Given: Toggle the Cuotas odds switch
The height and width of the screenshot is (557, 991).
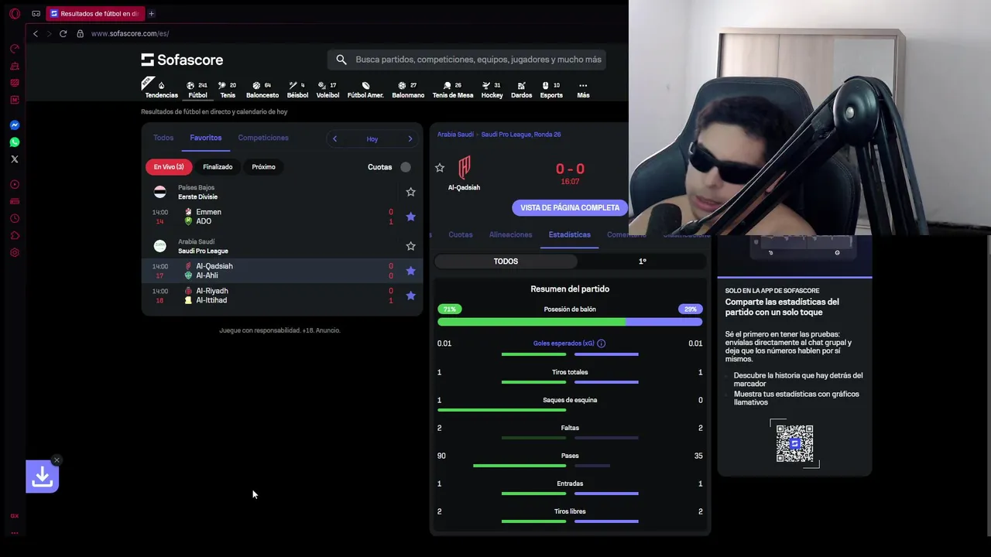Looking at the screenshot, I should click(405, 167).
